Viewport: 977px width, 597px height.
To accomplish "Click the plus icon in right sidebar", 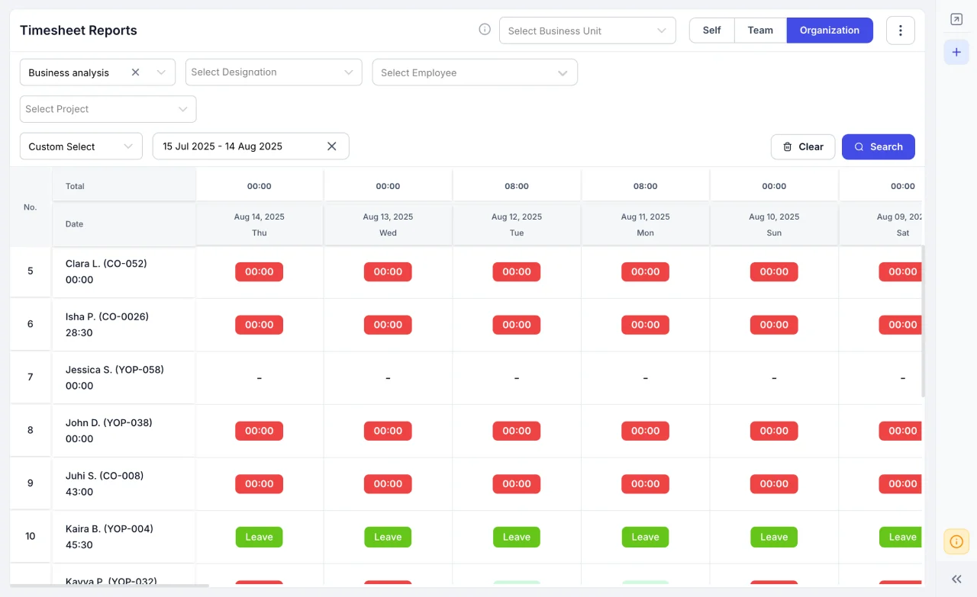I will pos(956,53).
